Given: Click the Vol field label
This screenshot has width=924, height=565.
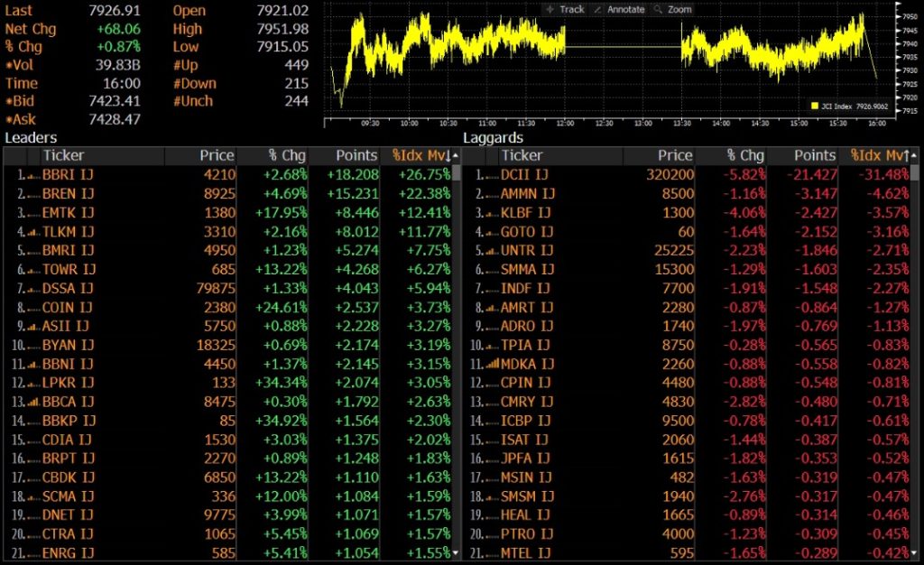Looking at the screenshot, I should click(20, 65).
